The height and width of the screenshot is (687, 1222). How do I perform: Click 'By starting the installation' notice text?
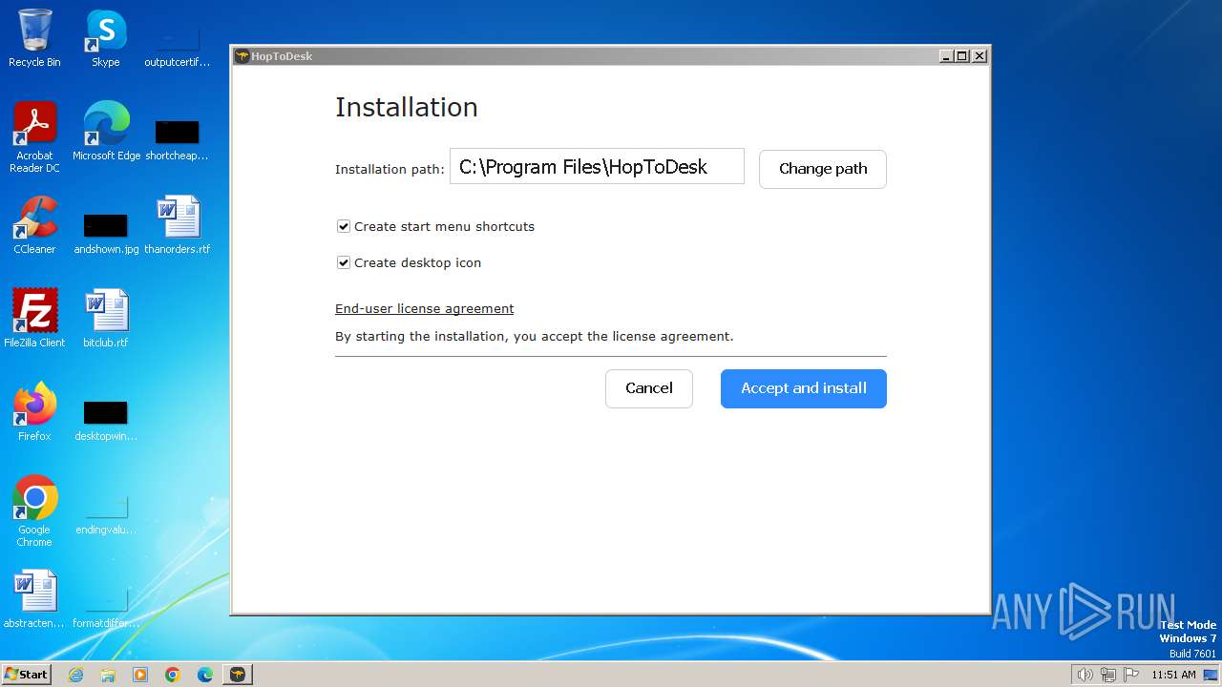pyautogui.click(x=534, y=336)
